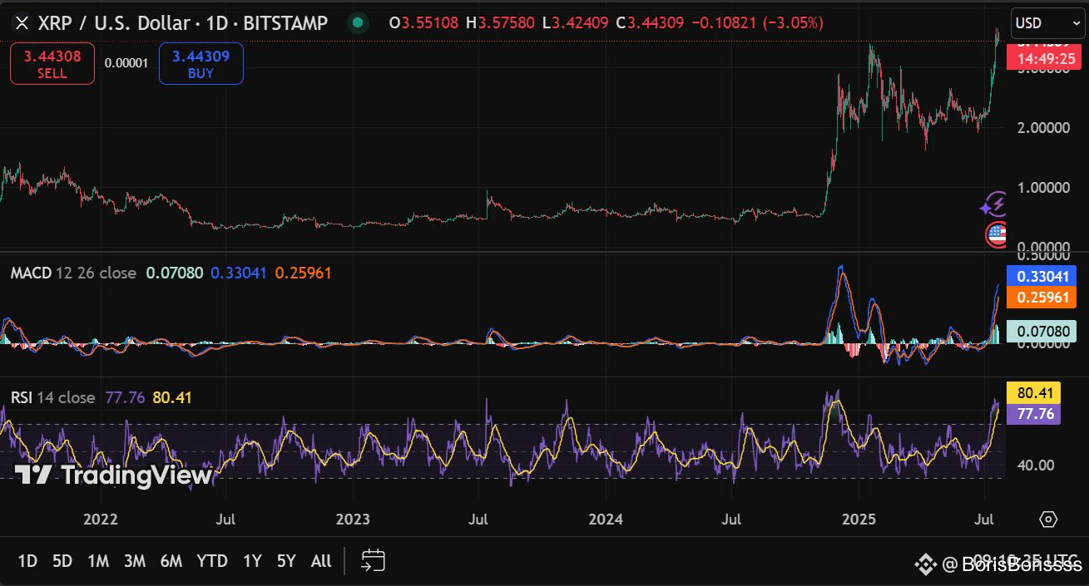Screen dimensions: 1089x586
Task: Open the USD currency dropdown
Action: (1047, 22)
